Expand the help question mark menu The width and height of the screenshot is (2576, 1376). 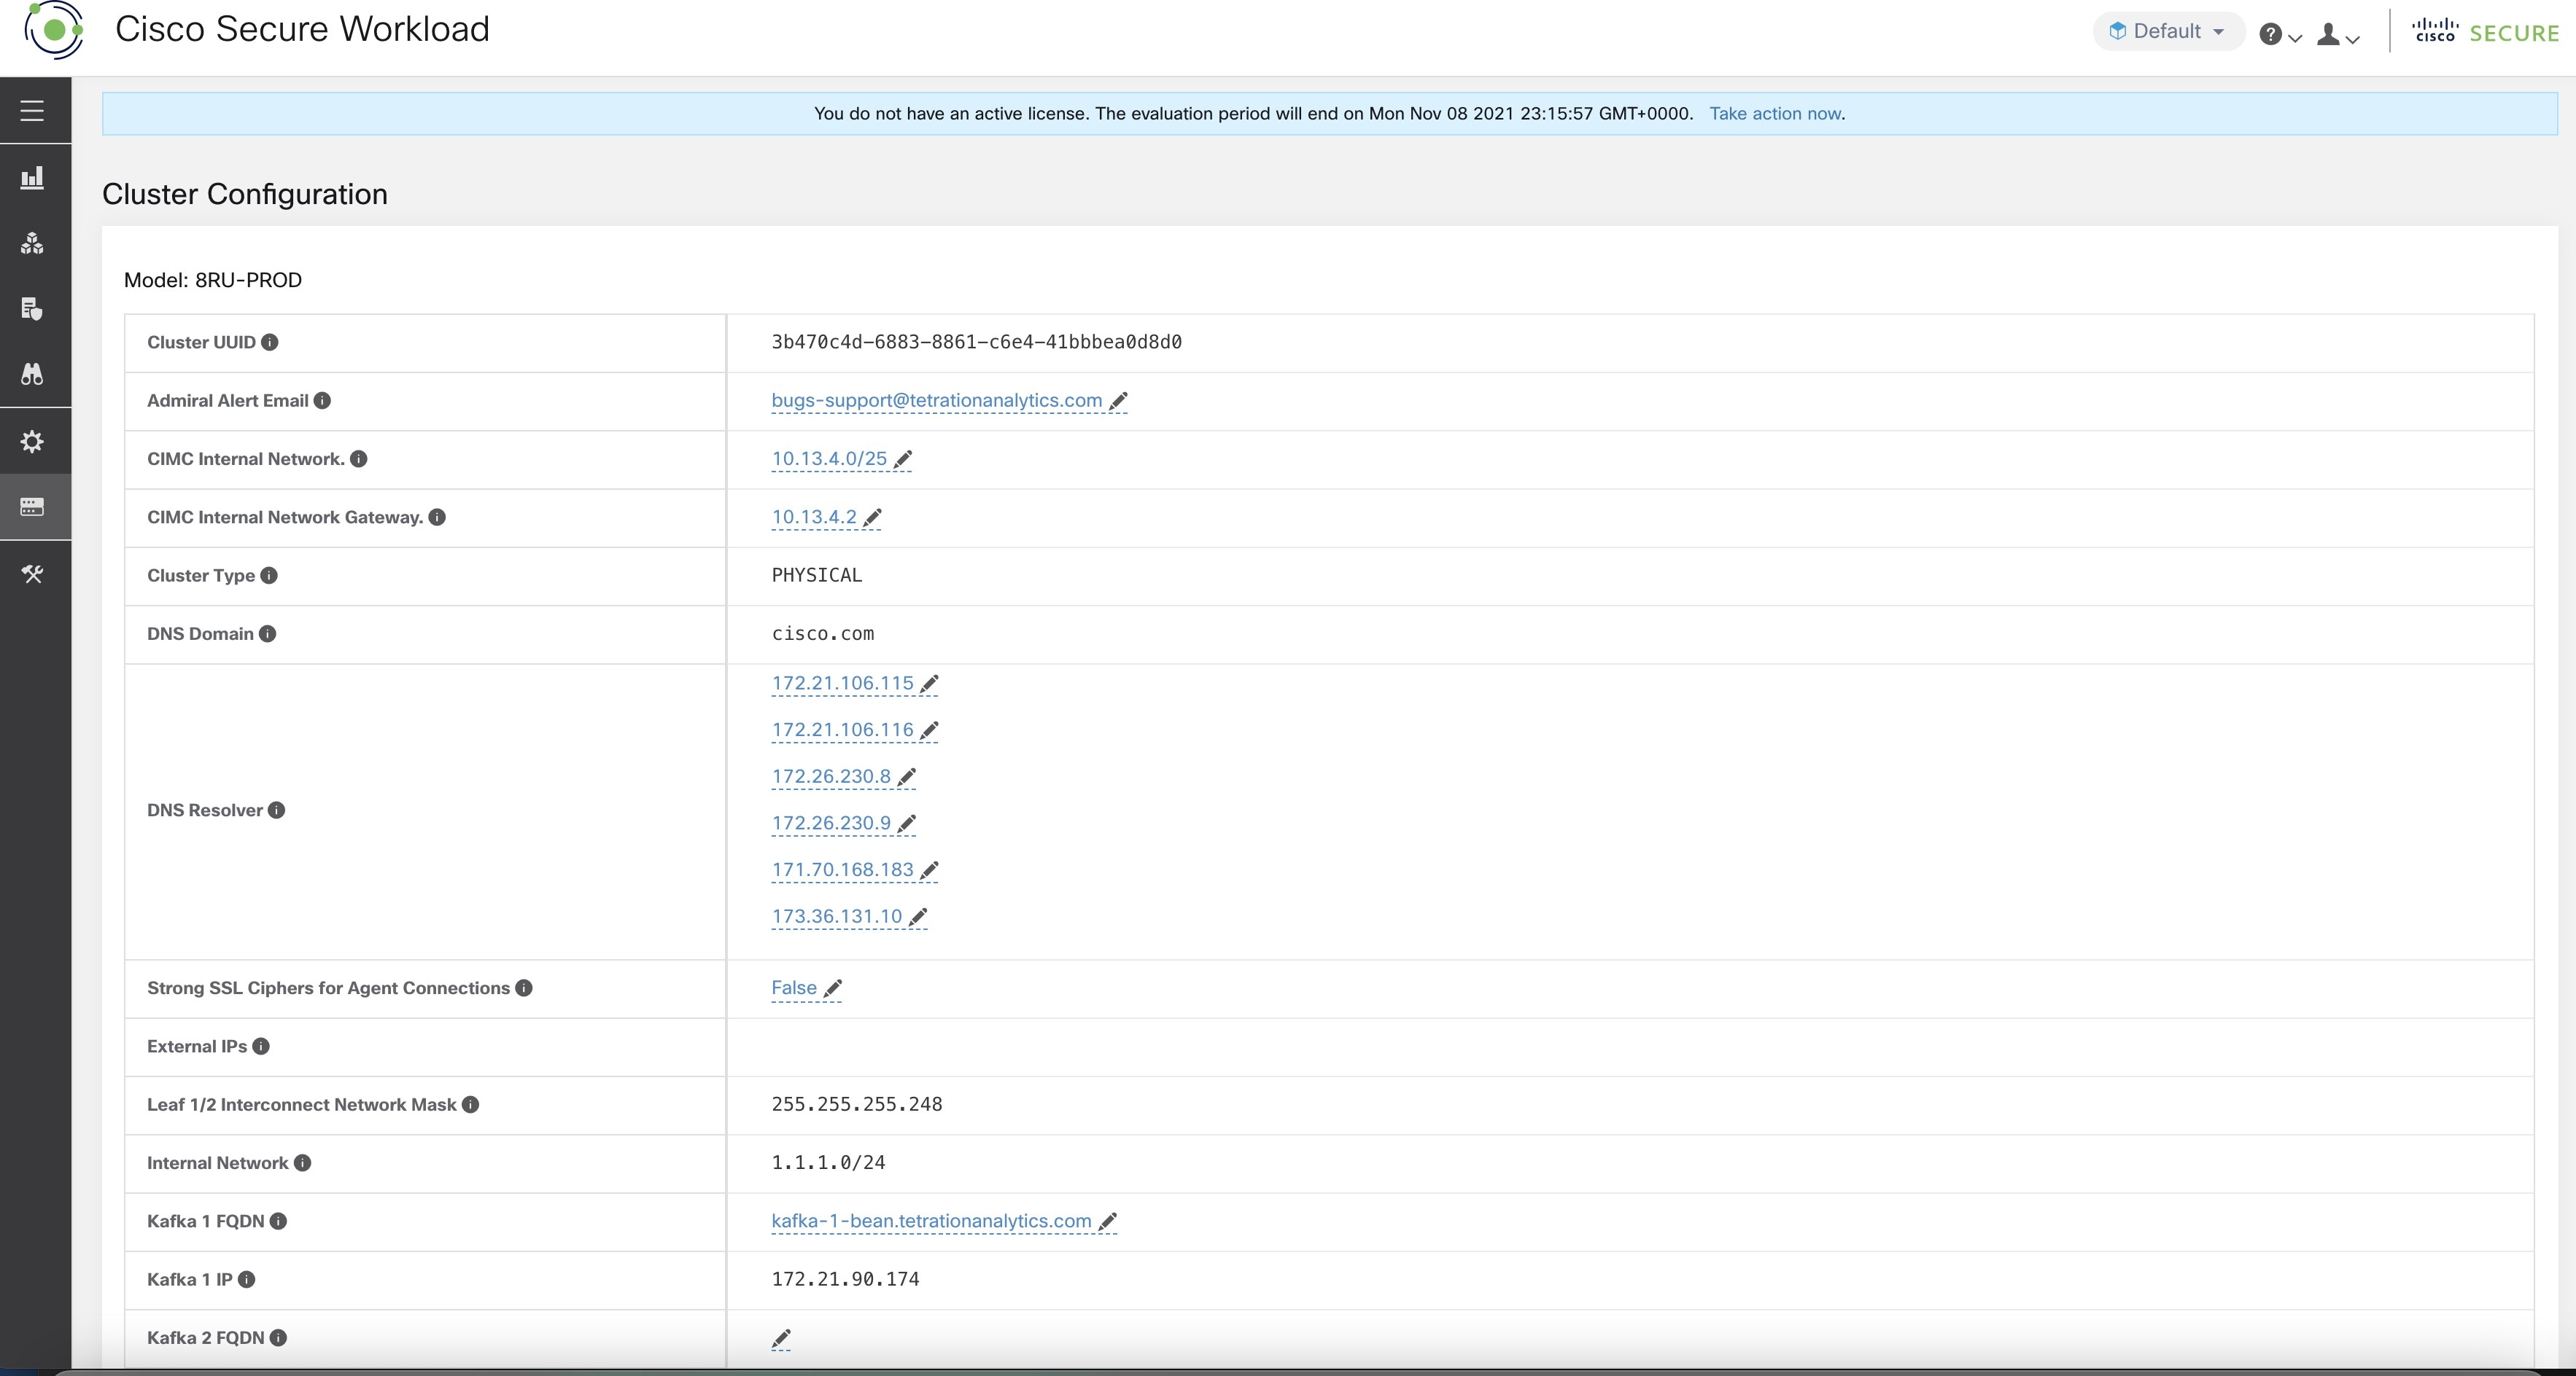2280,35
